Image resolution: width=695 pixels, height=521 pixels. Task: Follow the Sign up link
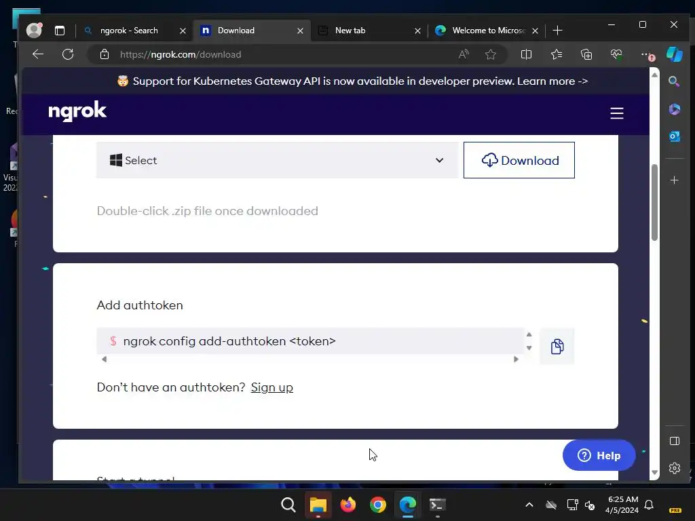pyautogui.click(x=271, y=387)
